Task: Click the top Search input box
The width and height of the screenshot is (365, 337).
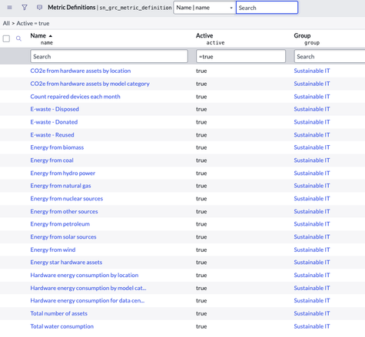Action: point(267,8)
